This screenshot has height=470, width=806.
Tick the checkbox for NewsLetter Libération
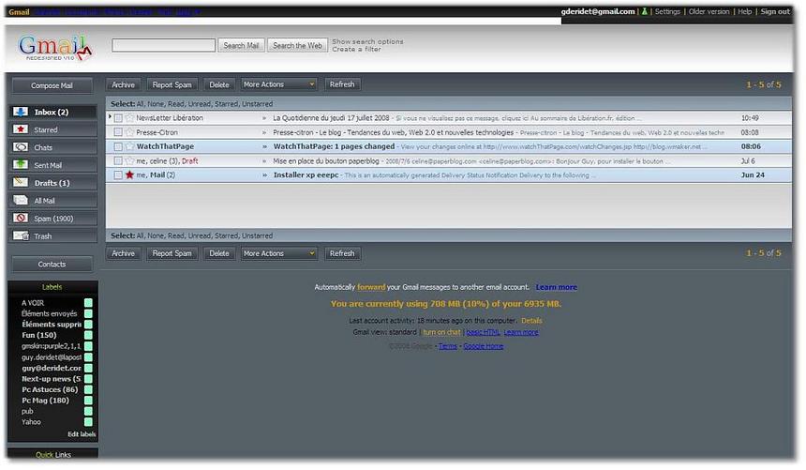pyautogui.click(x=118, y=118)
